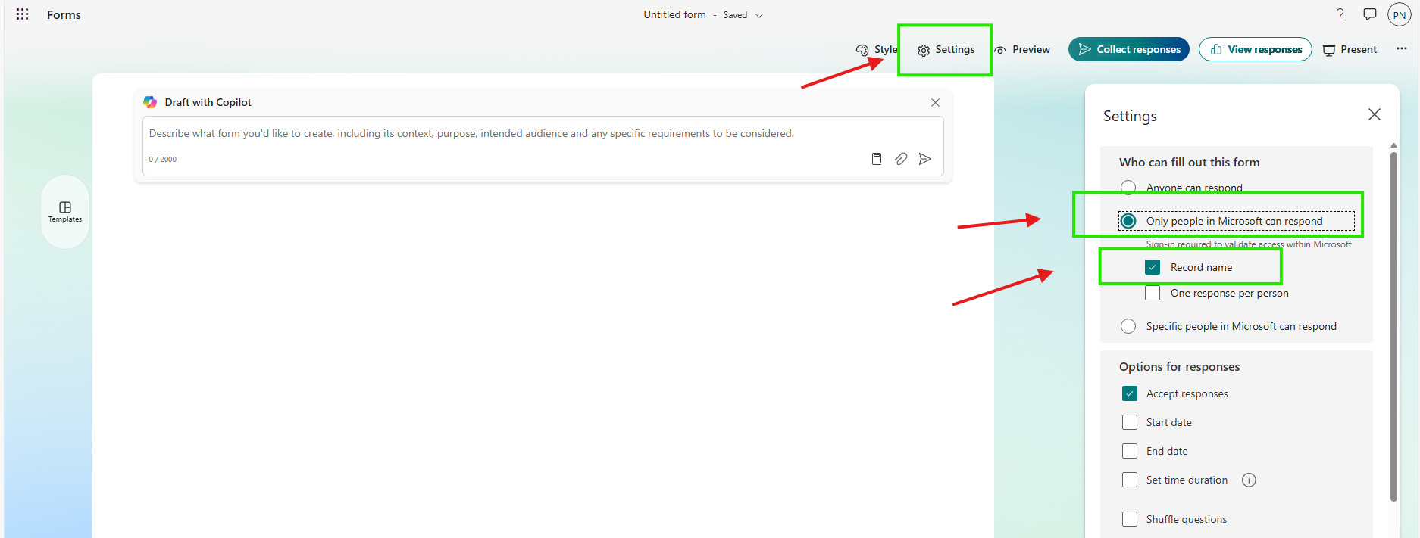Select Anyone can respond
The height and width of the screenshot is (538, 1420).
pos(1128,188)
